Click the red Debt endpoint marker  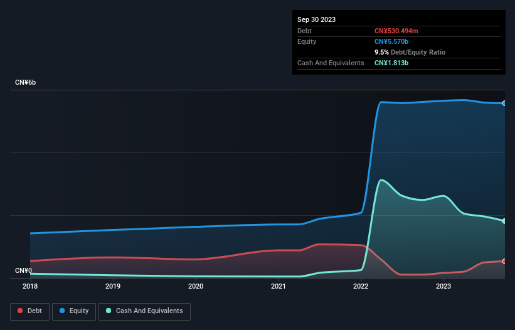504,262
